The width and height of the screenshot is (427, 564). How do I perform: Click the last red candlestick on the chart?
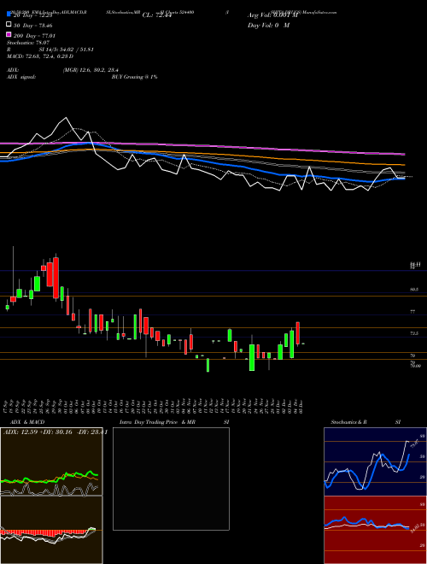[297, 333]
